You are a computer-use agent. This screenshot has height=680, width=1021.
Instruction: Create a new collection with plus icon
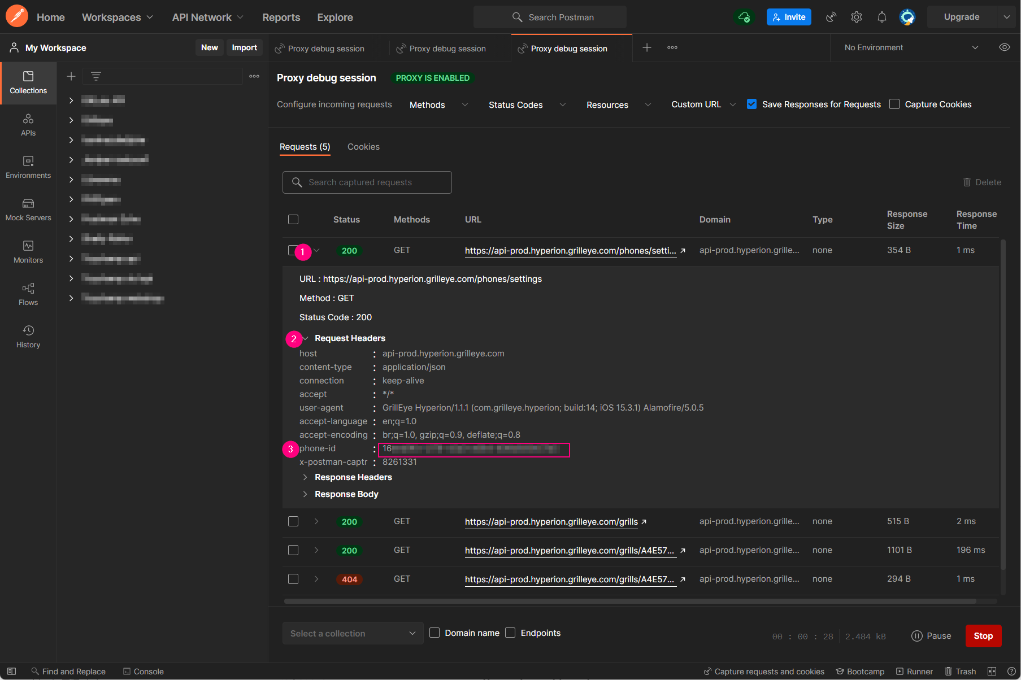71,76
